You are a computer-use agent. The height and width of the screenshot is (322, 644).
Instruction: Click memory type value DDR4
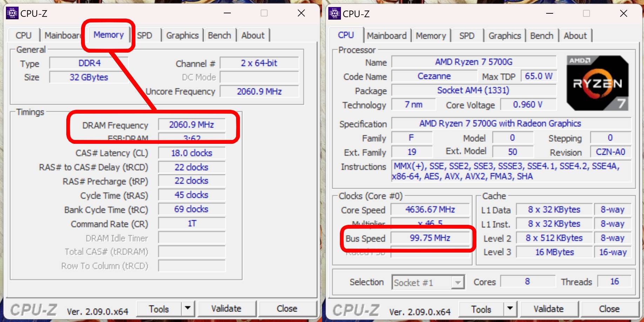click(x=89, y=63)
